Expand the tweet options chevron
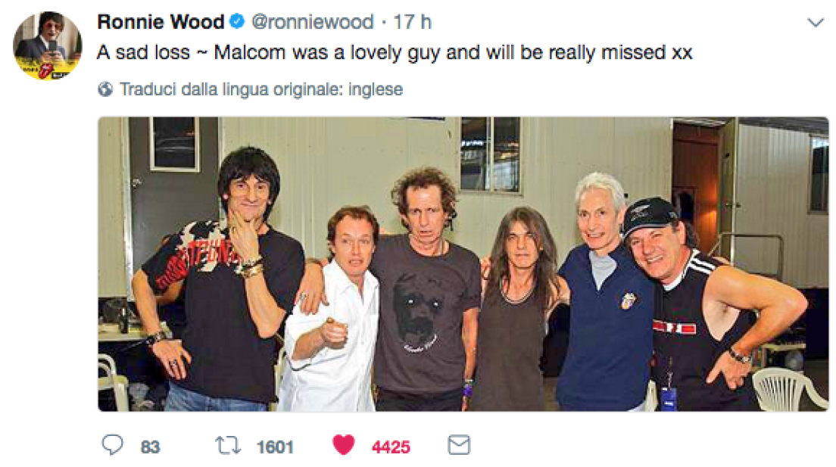This screenshot has width=836, height=467. [x=816, y=23]
